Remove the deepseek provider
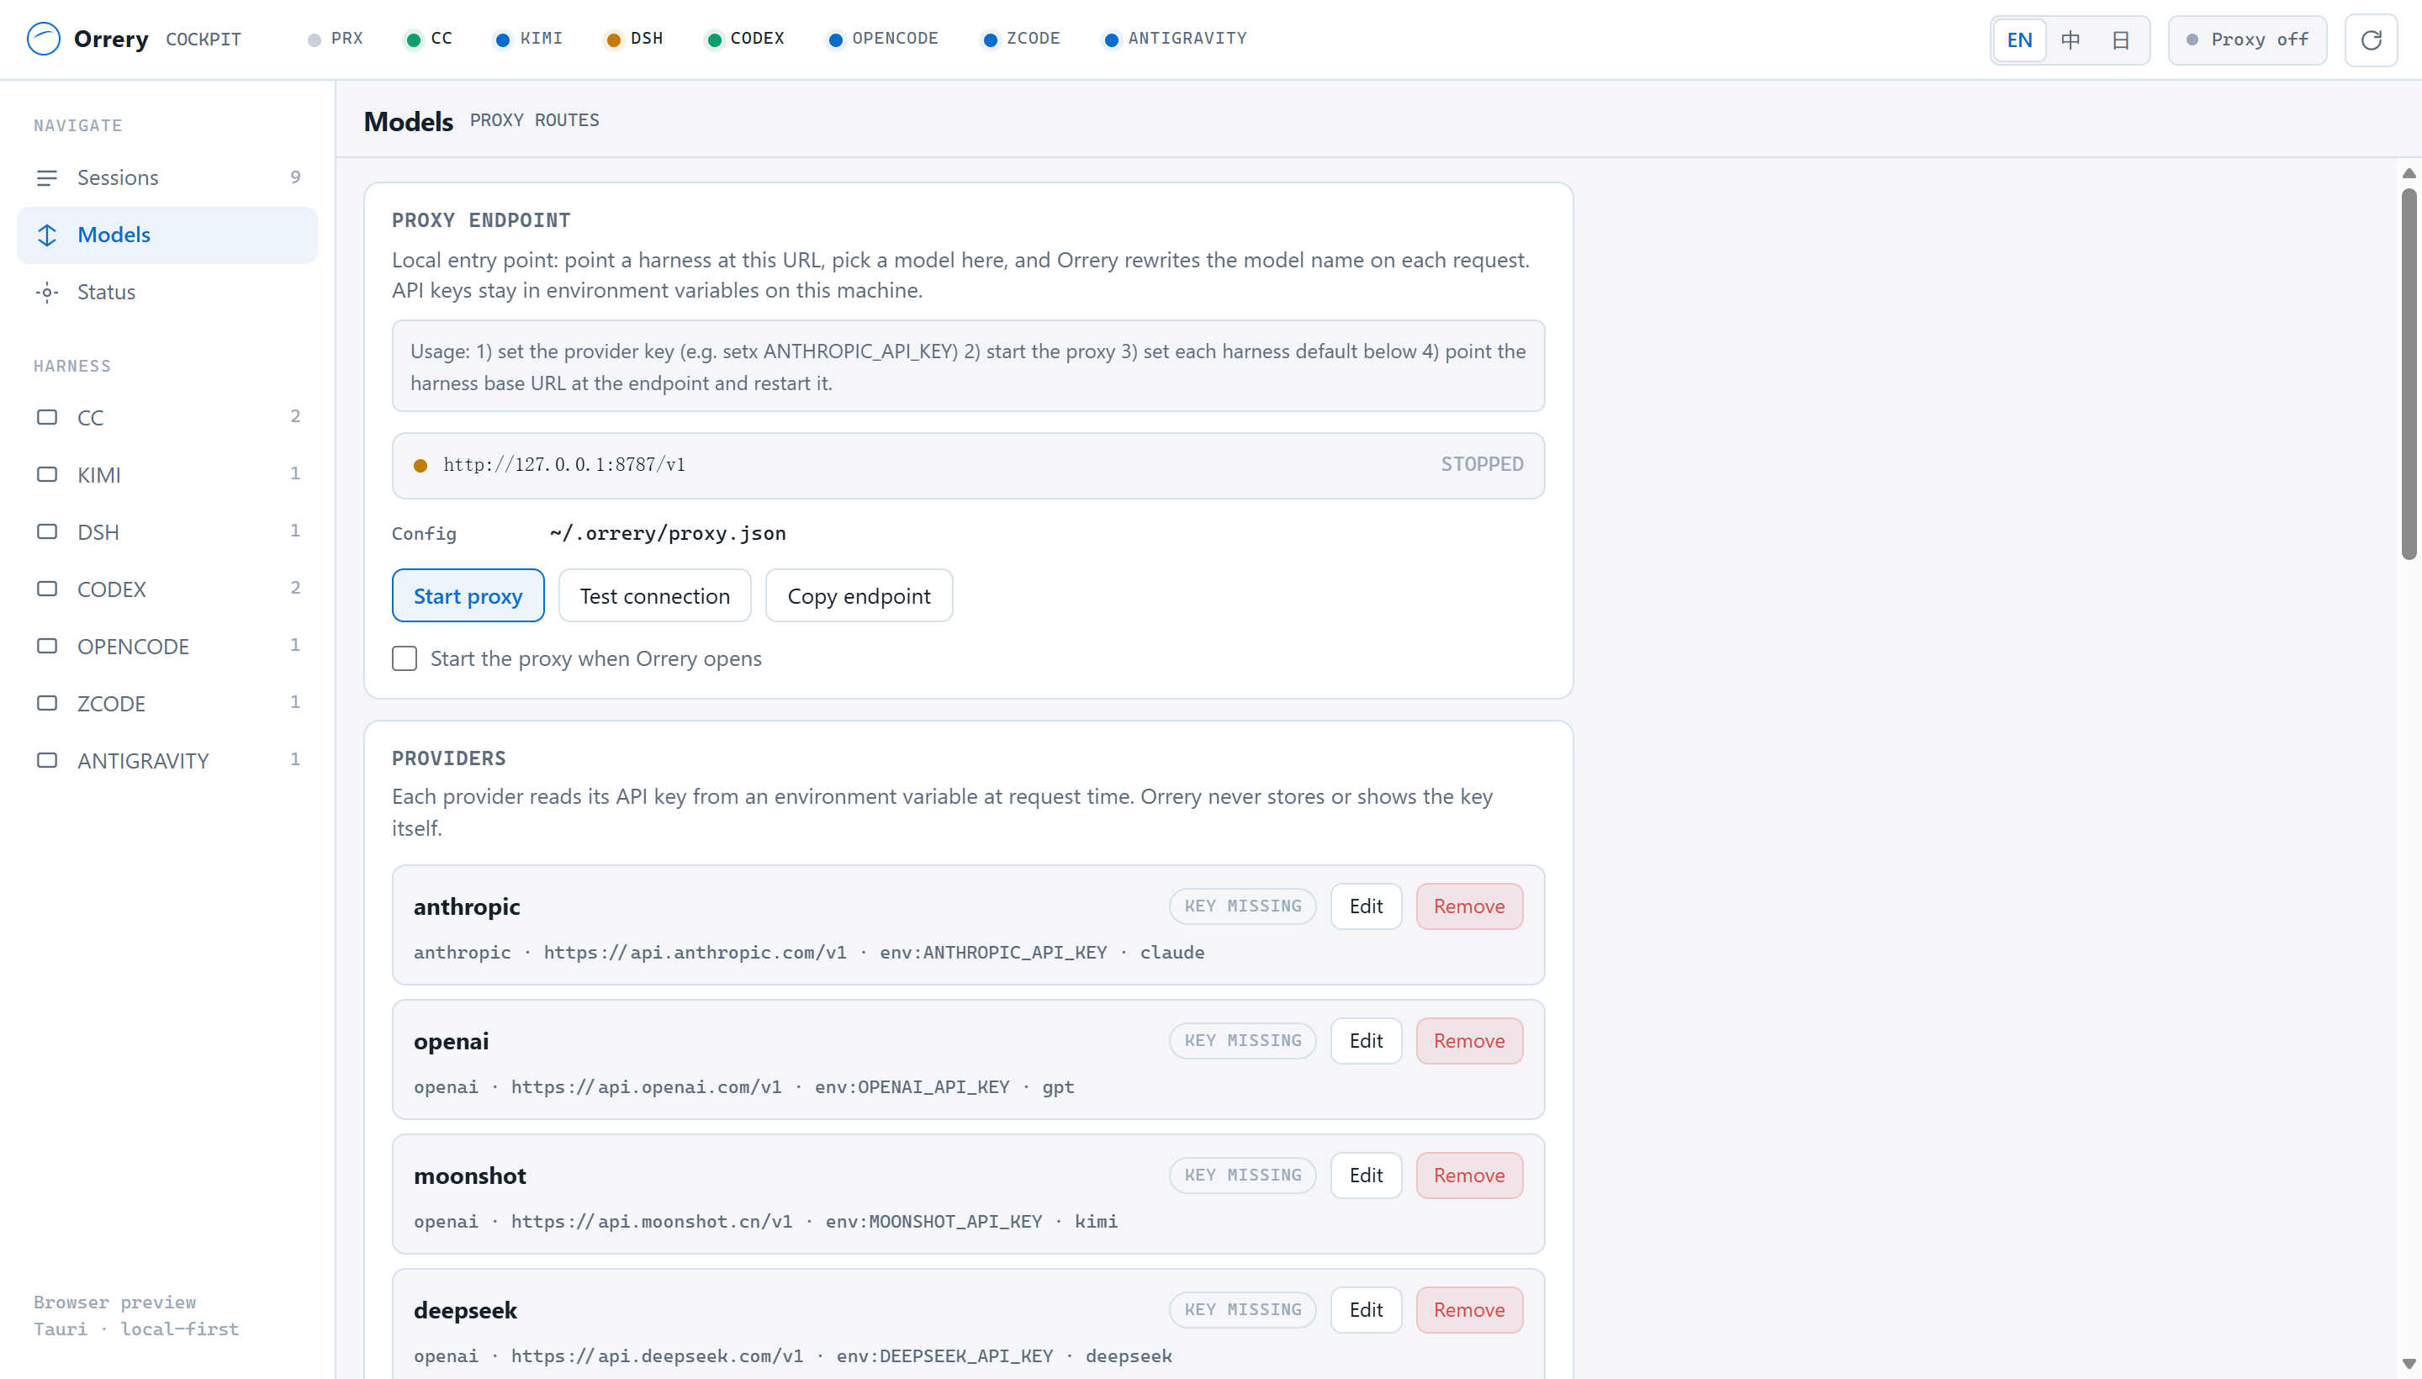This screenshot has height=1379, width=2422. pos(1469,1310)
